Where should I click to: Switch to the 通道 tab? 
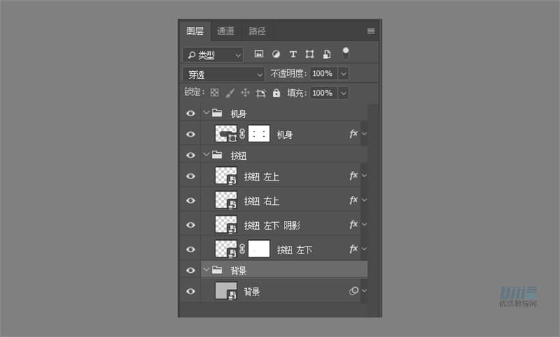(x=226, y=31)
